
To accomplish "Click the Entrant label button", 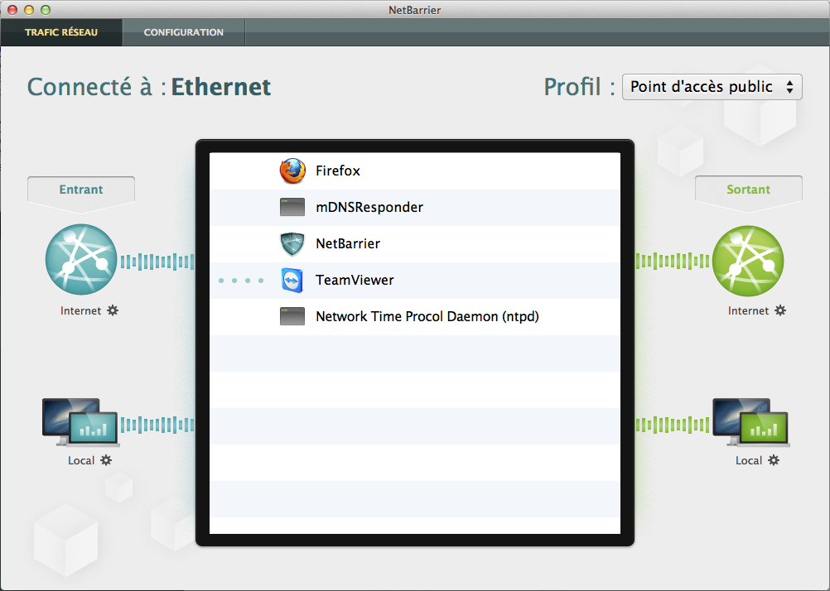I will click(x=81, y=190).
